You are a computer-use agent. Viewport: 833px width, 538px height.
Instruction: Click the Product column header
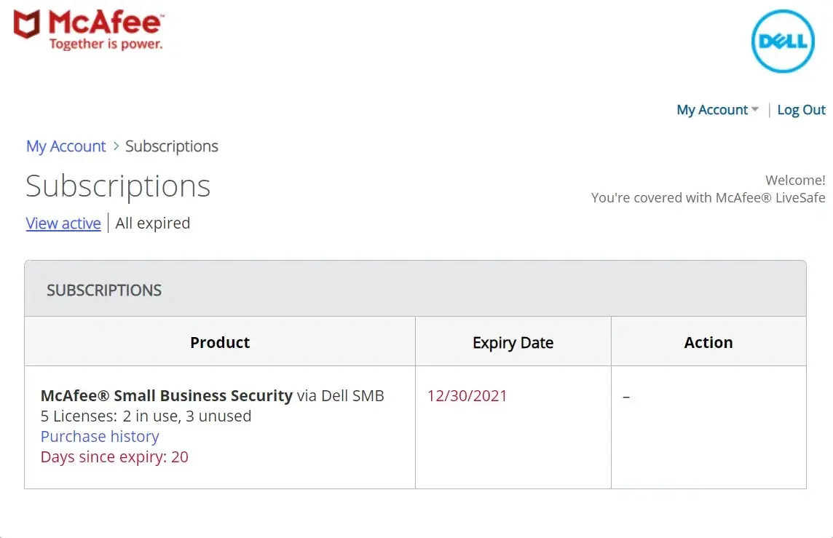pos(220,342)
